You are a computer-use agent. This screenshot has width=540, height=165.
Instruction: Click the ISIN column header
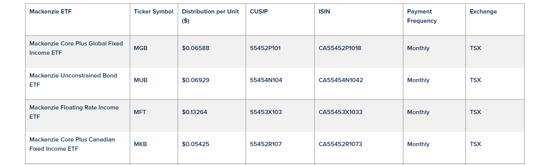click(324, 12)
